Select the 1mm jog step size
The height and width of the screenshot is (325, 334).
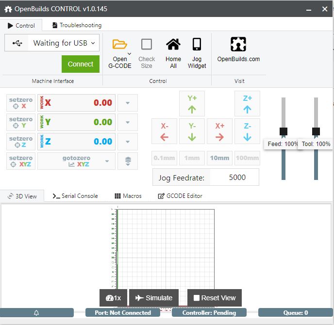192,158
